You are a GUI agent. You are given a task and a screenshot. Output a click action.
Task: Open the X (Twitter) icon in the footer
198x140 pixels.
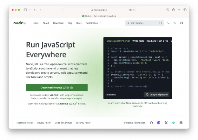tap(166, 123)
